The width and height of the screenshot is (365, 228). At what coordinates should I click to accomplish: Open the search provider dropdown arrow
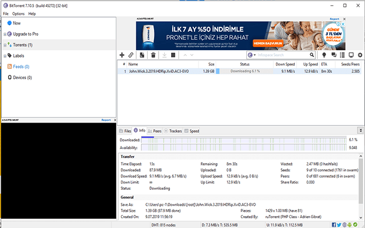(x=255, y=55)
